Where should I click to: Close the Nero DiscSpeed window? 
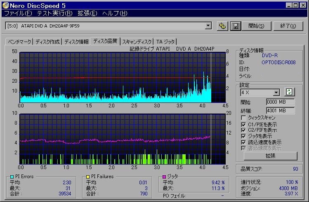[x=303, y=5]
